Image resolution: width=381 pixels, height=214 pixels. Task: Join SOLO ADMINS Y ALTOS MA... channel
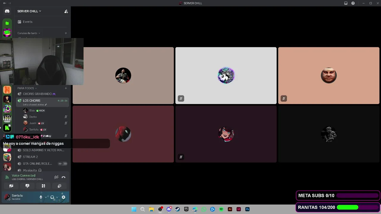point(43,150)
